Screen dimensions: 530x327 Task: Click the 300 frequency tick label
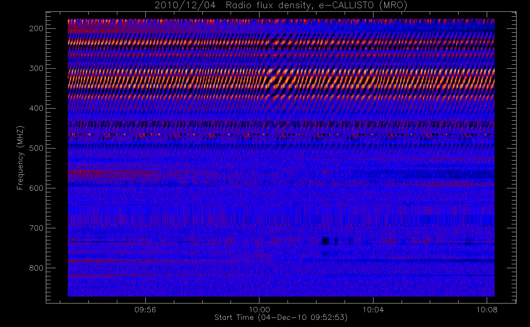[x=36, y=68]
